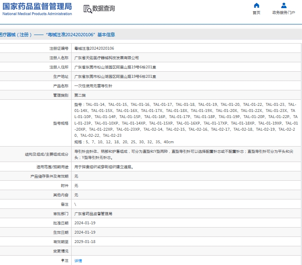This screenshot has width=302, height=265.
Task: Click the 批准日期 value 2024-01-19
Action: (85, 223)
